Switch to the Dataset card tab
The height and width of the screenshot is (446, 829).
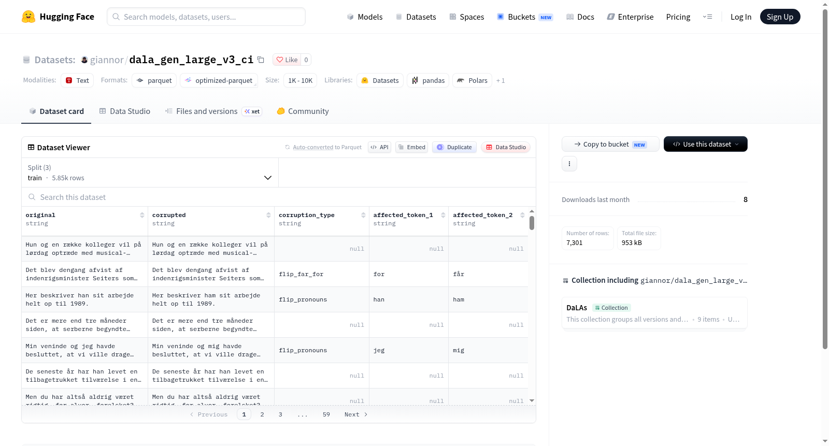coord(56,111)
